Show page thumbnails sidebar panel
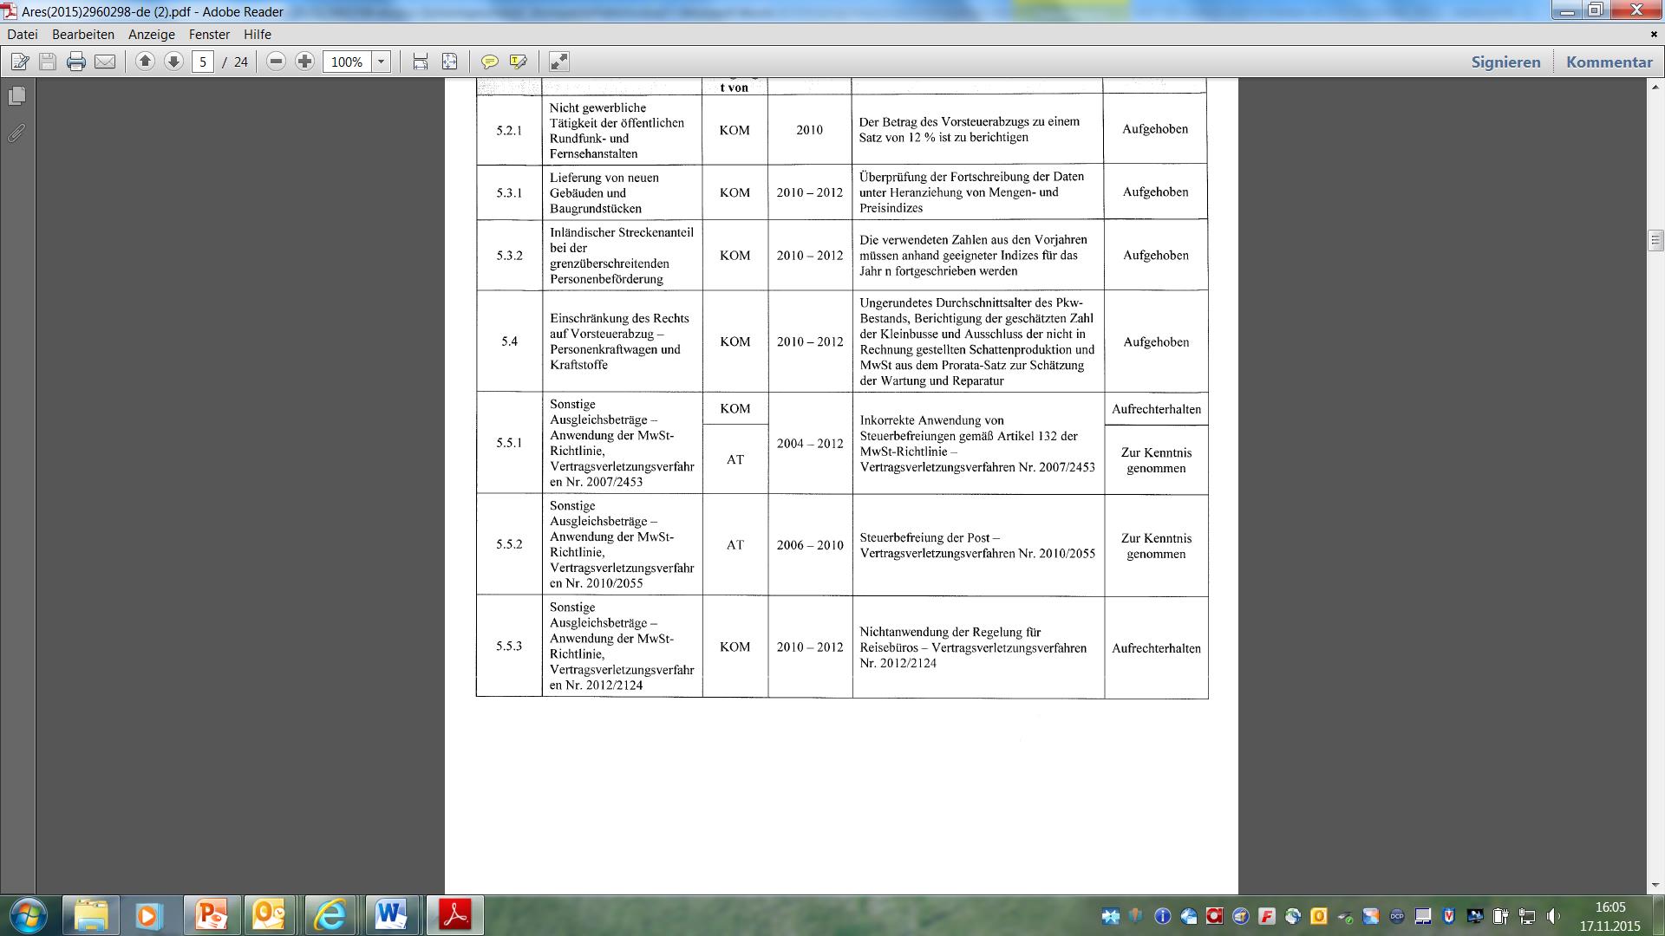This screenshot has width=1665, height=936. tap(16, 96)
